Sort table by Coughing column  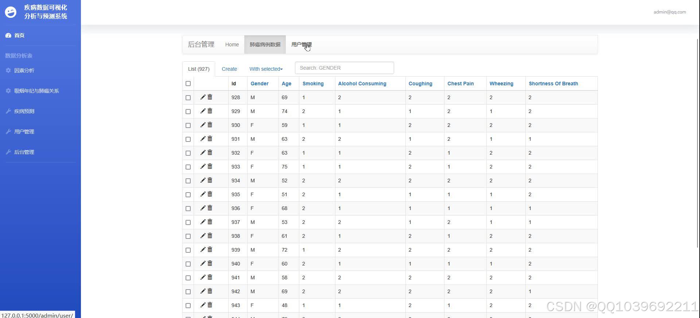coord(420,84)
